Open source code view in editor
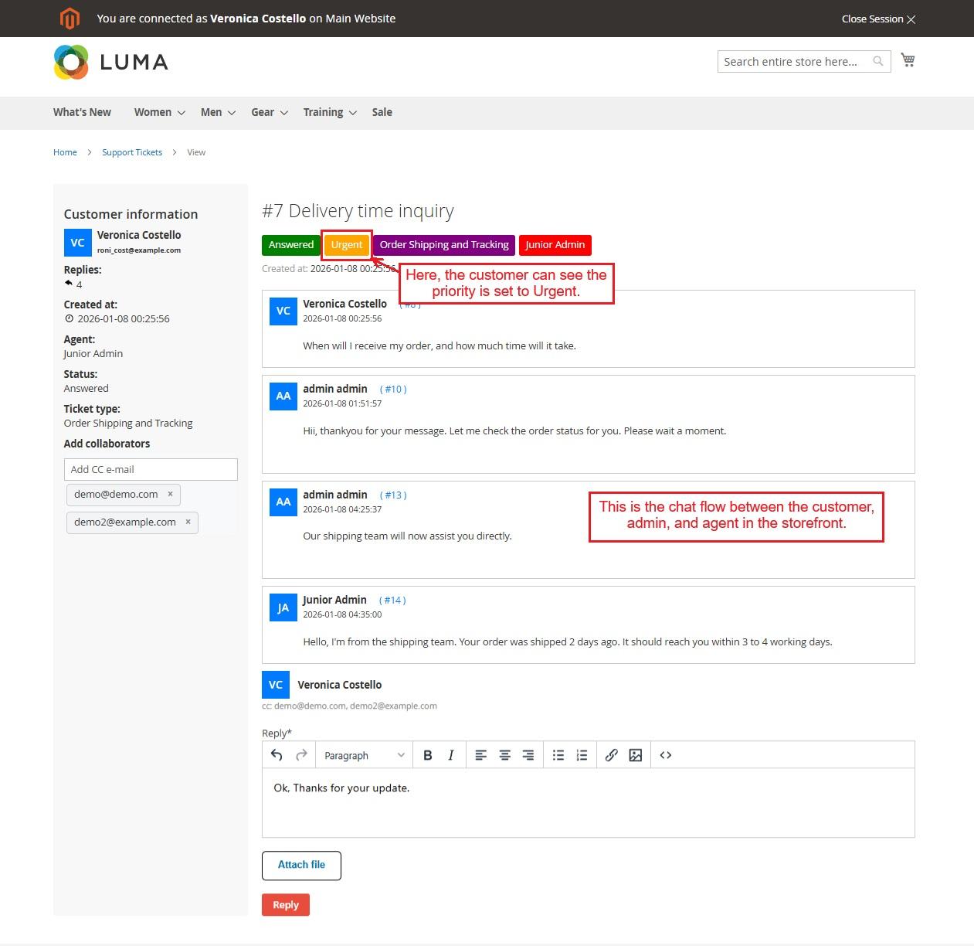The width and height of the screenshot is (974, 946). (x=666, y=755)
